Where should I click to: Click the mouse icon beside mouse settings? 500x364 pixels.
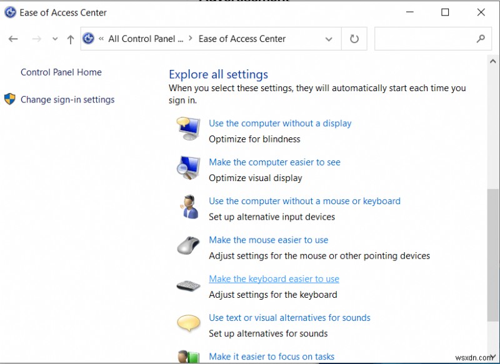click(x=188, y=245)
